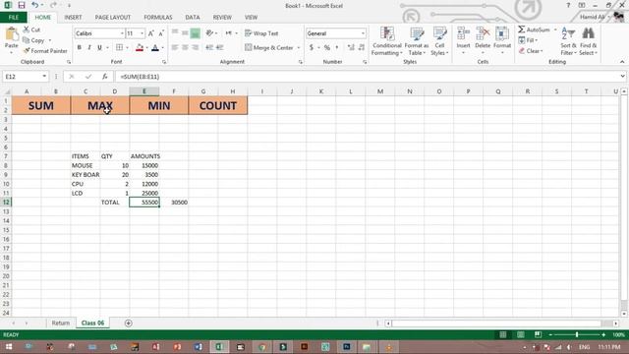Click the orange SUM header cell
The image size is (629, 354).
point(41,105)
